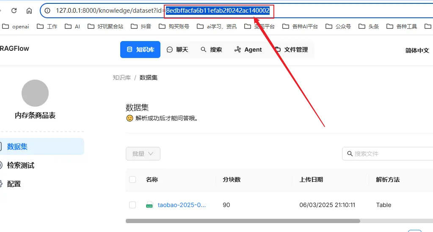
Task: Click the 知识库 breadcrumb link
Action: pyautogui.click(x=121, y=77)
